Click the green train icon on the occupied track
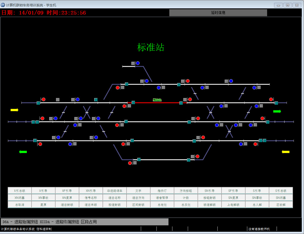Image resolution: width=304 pixels, height=234 pixels. (157, 100)
